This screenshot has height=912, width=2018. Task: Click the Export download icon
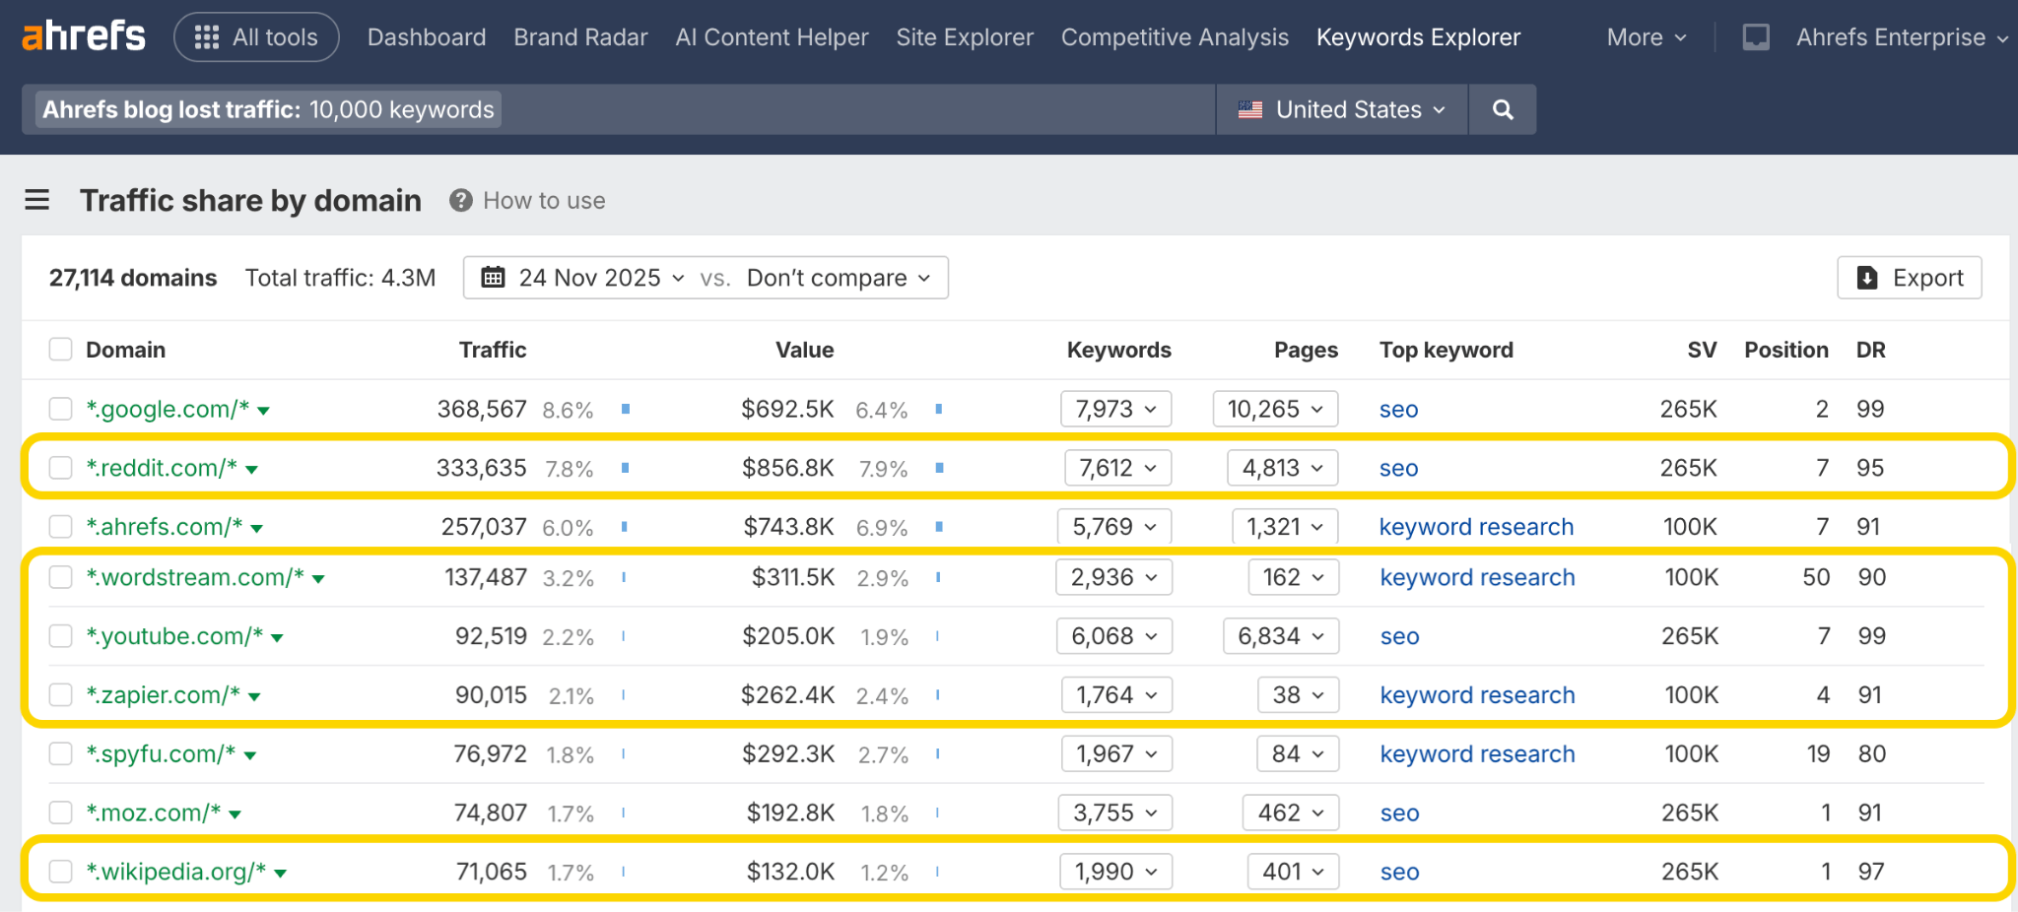1866,277
